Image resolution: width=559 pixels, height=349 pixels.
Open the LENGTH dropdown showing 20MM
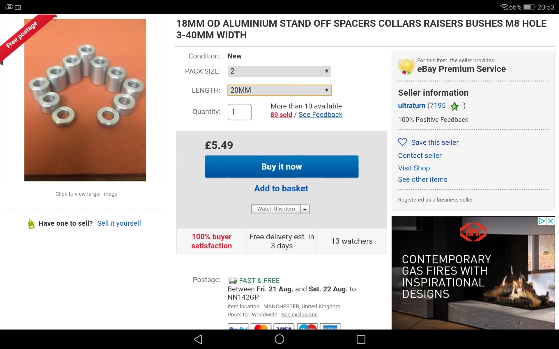point(279,90)
